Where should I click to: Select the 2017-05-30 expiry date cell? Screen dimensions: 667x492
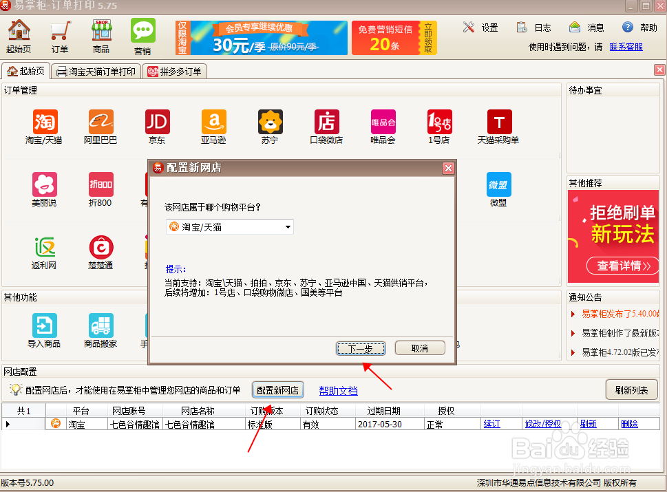(x=389, y=425)
